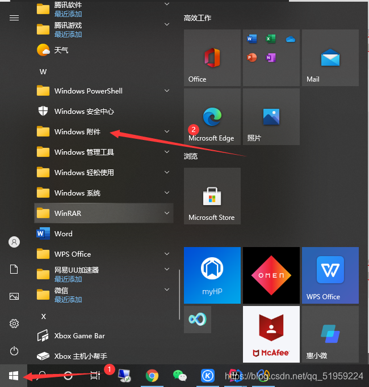Click the OneDrive icon in Office group tile

(x=290, y=39)
